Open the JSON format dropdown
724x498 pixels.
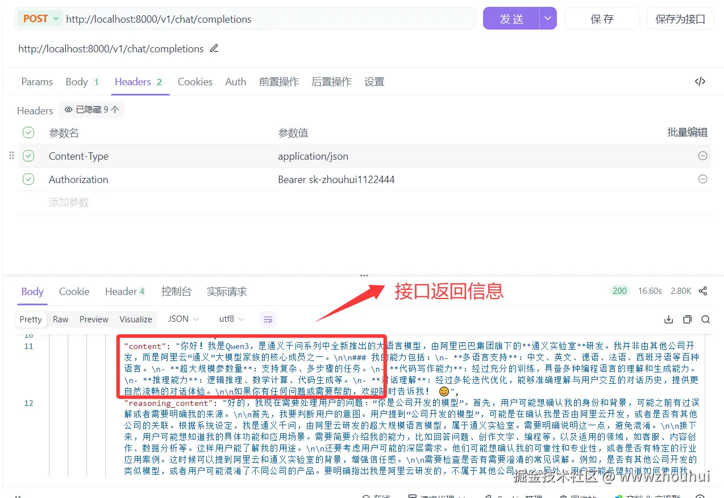(x=184, y=319)
